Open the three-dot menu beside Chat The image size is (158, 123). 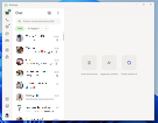tap(58, 13)
